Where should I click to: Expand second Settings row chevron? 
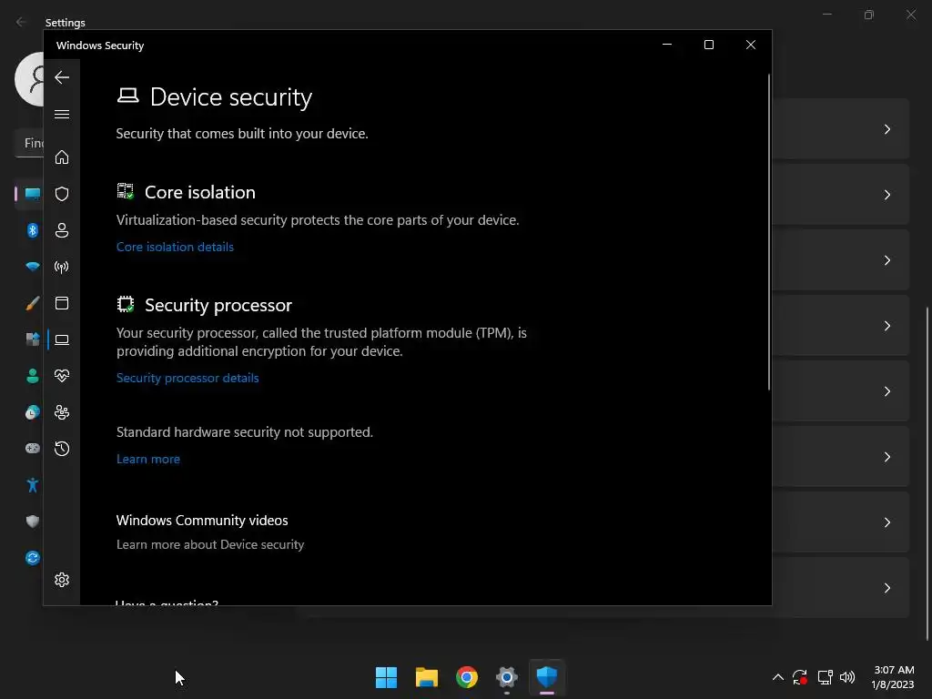pos(886,195)
